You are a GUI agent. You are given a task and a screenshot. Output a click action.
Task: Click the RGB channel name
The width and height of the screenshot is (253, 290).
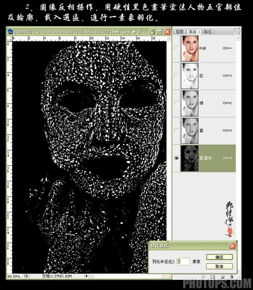[203, 48]
